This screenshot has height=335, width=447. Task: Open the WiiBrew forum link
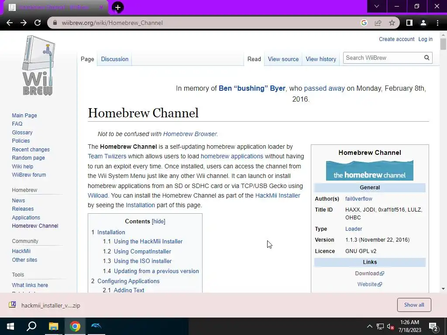[x=29, y=174]
